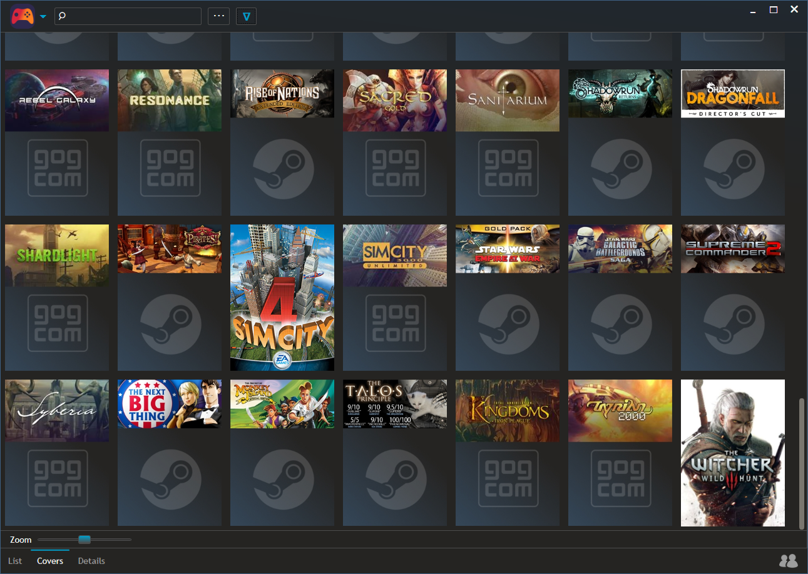
Task: Select Star Wars Empire at War cover
Action: tap(507, 249)
